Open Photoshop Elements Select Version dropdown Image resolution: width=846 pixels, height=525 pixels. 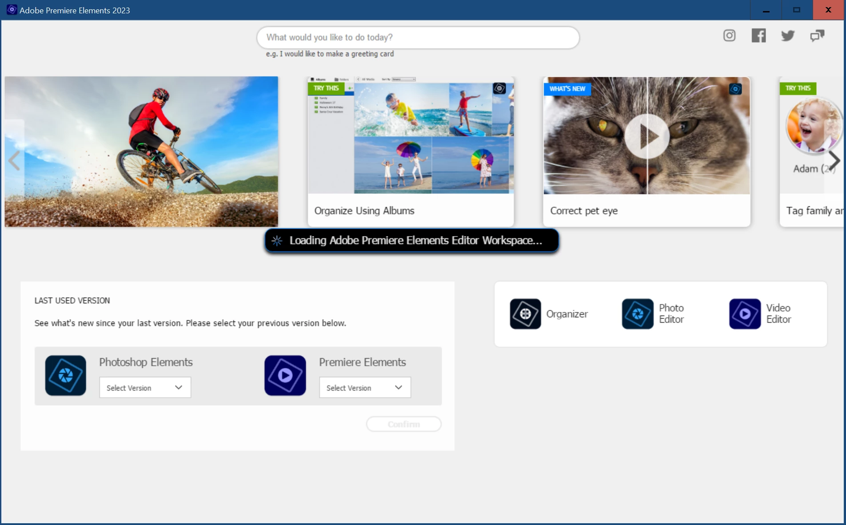click(x=145, y=387)
